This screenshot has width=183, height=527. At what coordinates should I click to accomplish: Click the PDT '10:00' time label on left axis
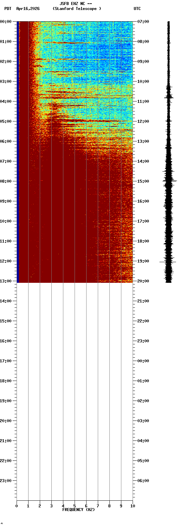pos(6,221)
